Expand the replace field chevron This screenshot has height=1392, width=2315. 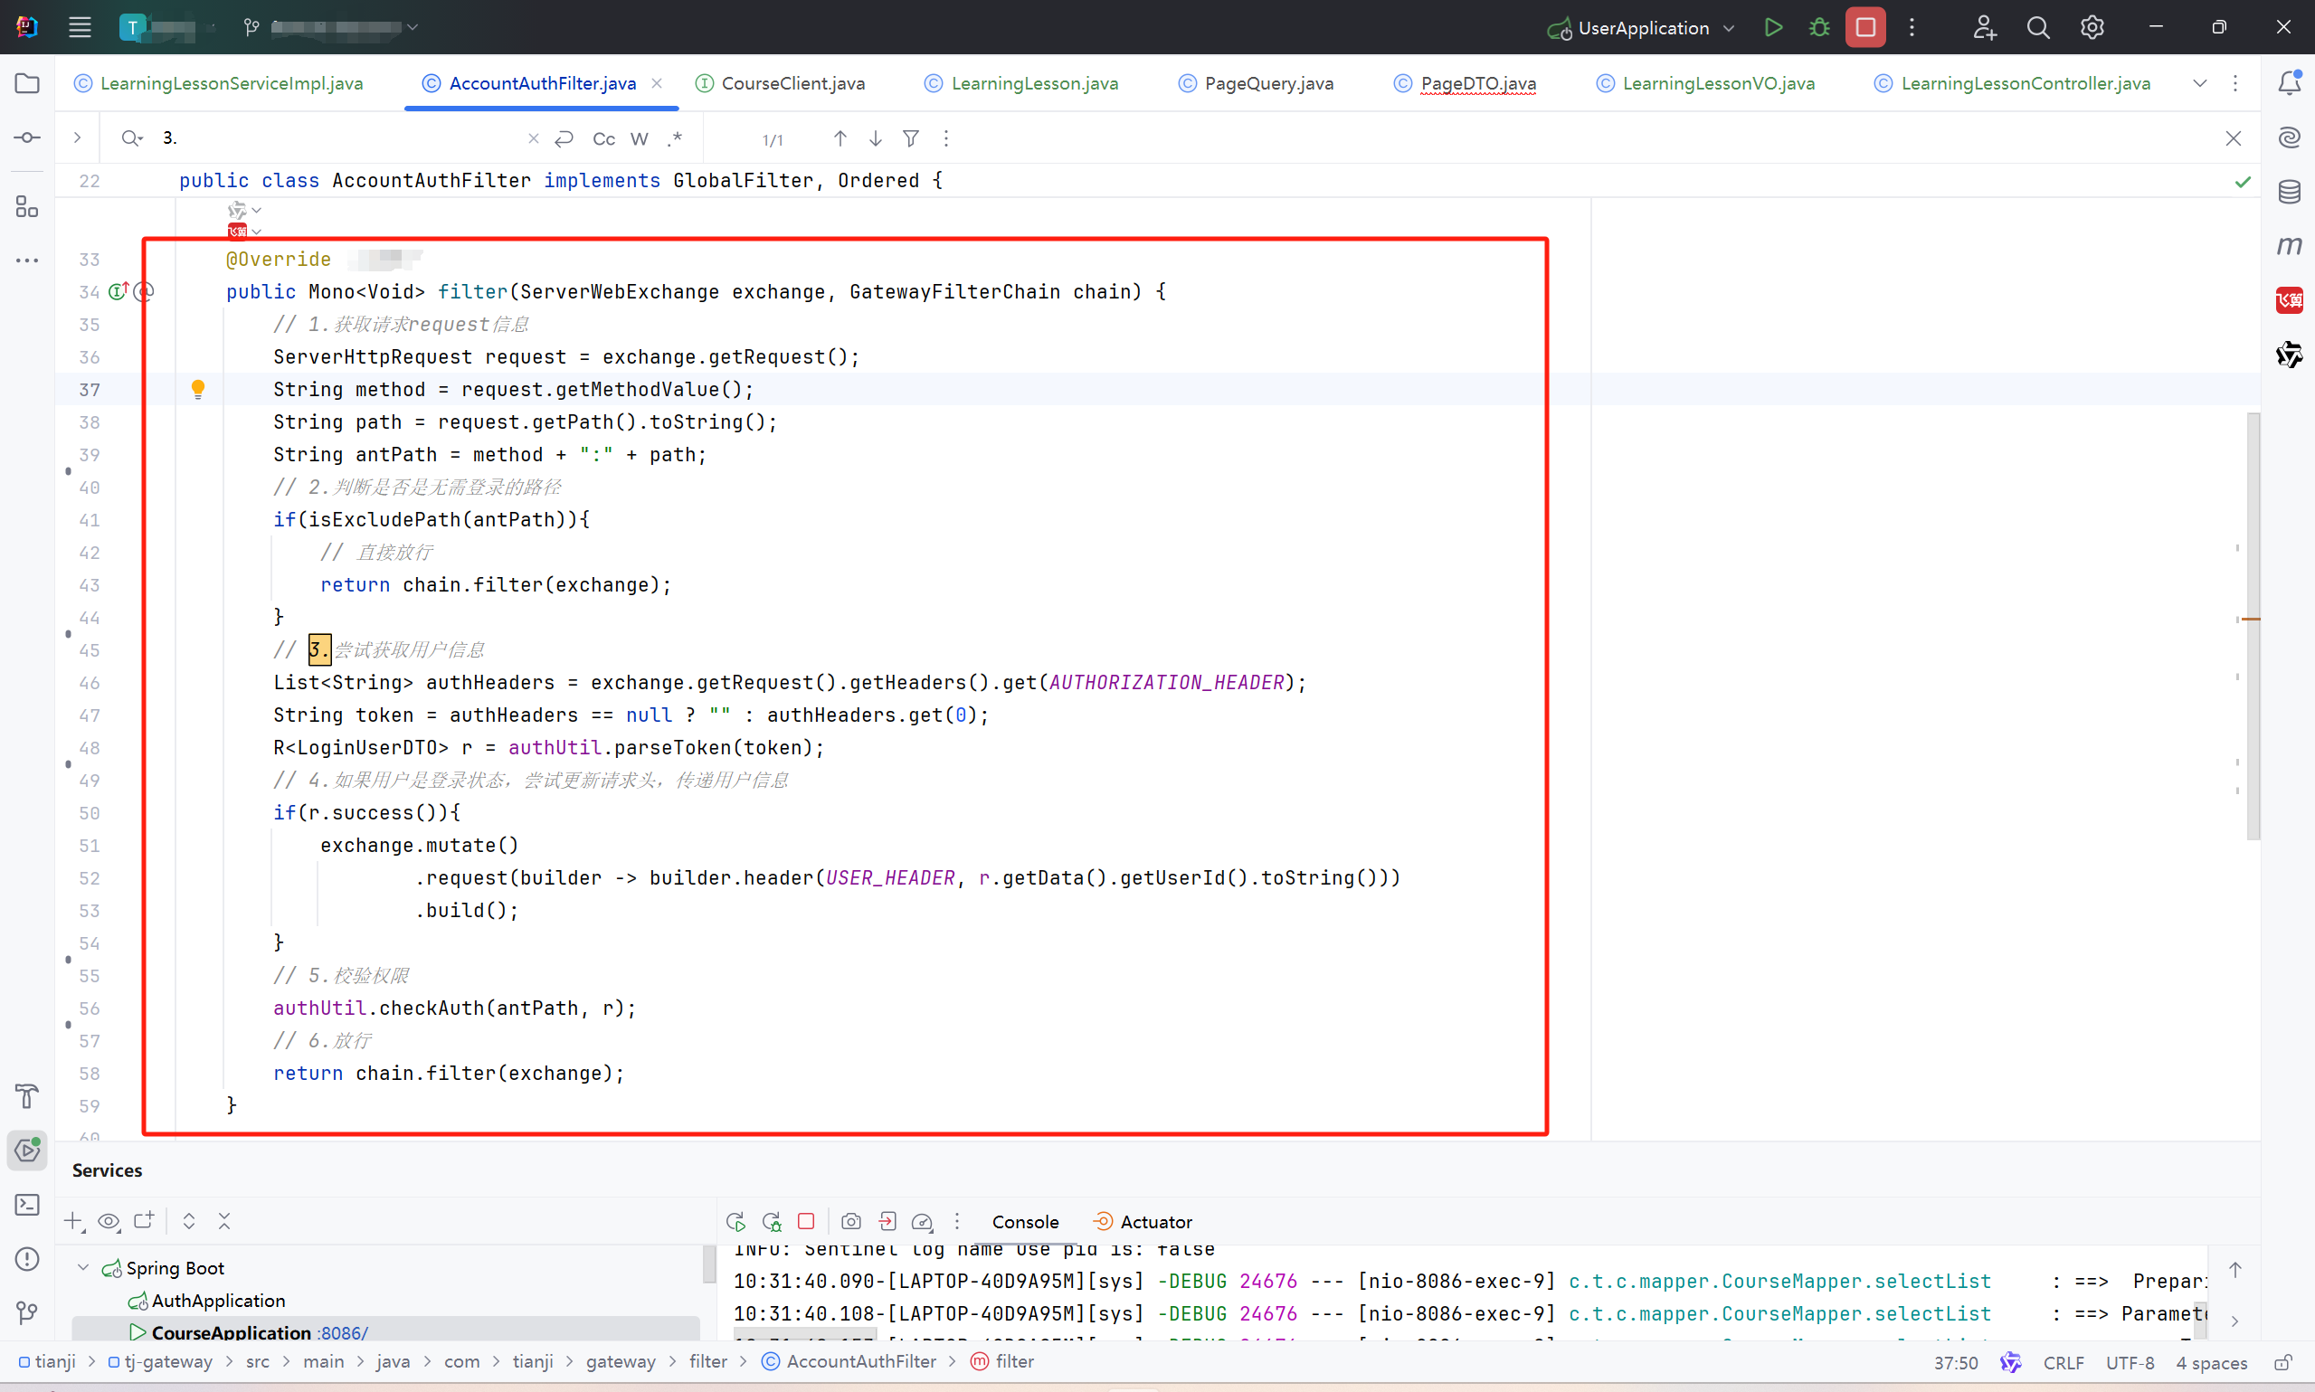tap(78, 137)
